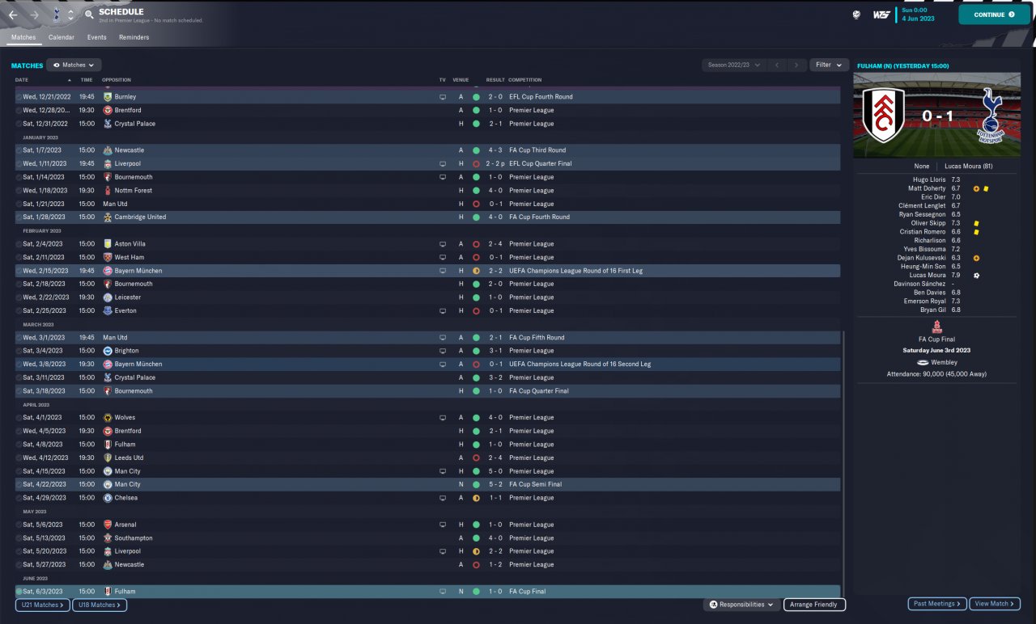Viewport: 1036px width, 624px height.
Task: Click the TV icon on FA Cup Final row
Action: click(x=443, y=592)
